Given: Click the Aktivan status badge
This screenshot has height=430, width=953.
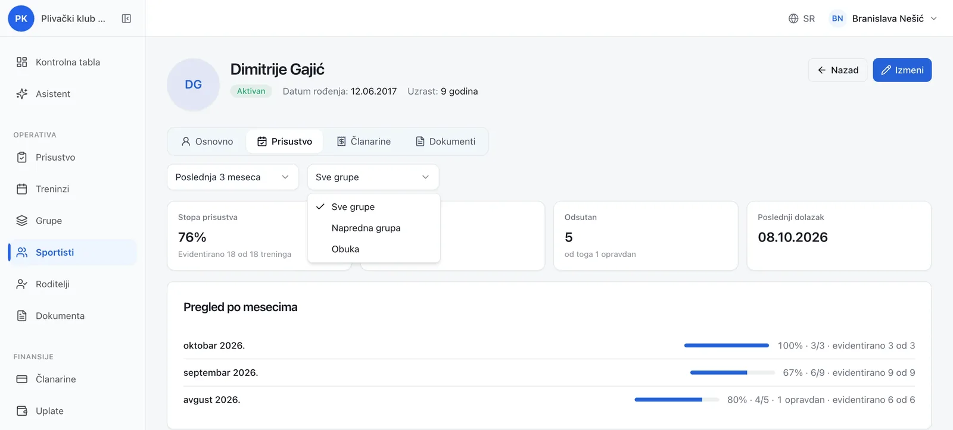Looking at the screenshot, I should pos(251,91).
